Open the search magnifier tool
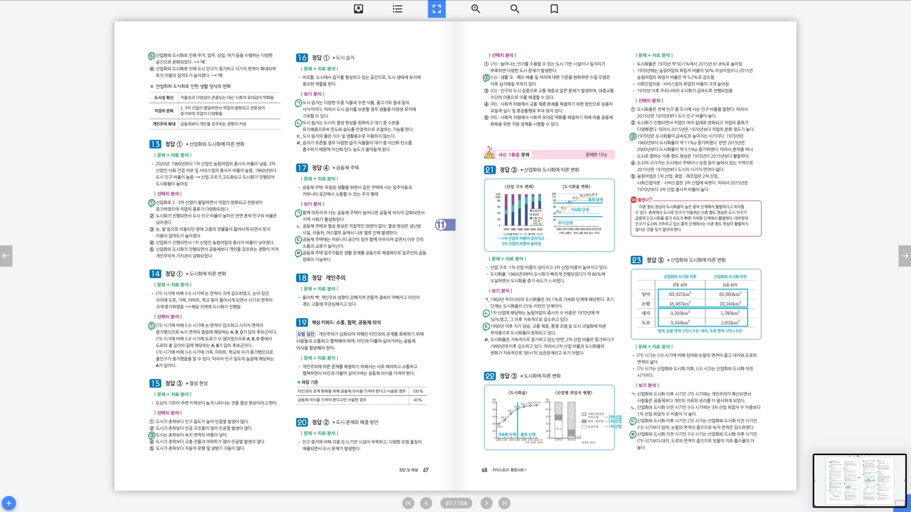911x512 pixels. (x=515, y=9)
